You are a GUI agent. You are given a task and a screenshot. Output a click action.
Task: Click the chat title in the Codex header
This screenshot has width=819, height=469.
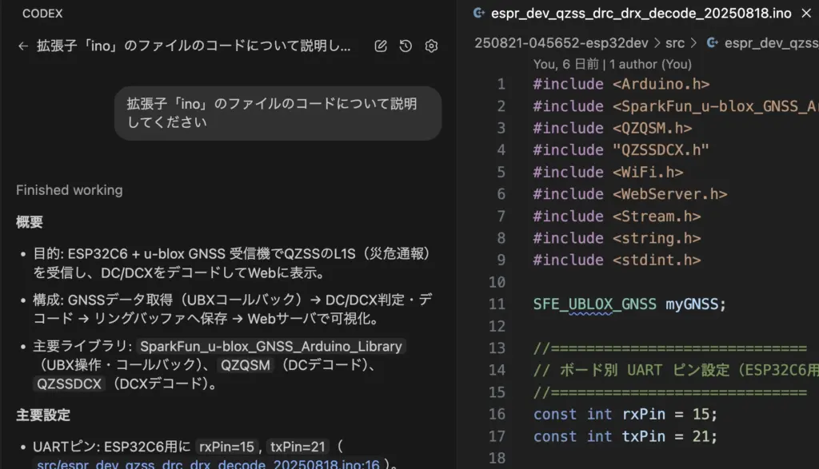194,46
